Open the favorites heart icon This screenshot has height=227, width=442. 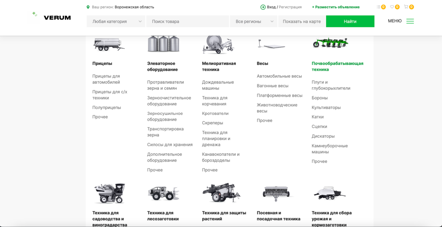click(393, 6)
